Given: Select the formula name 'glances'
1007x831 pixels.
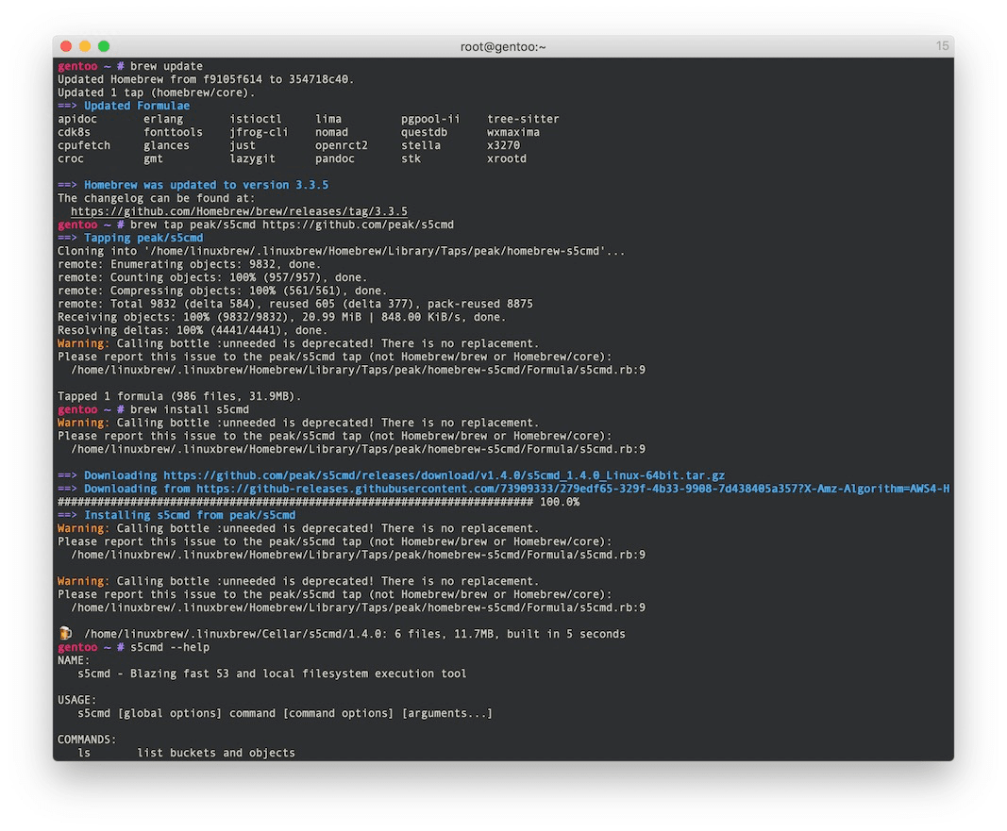Looking at the screenshot, I should [166, 145].
